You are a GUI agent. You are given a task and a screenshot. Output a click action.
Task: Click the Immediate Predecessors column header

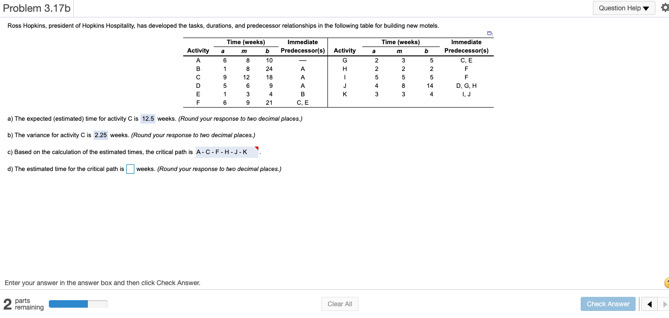point(303,46)
